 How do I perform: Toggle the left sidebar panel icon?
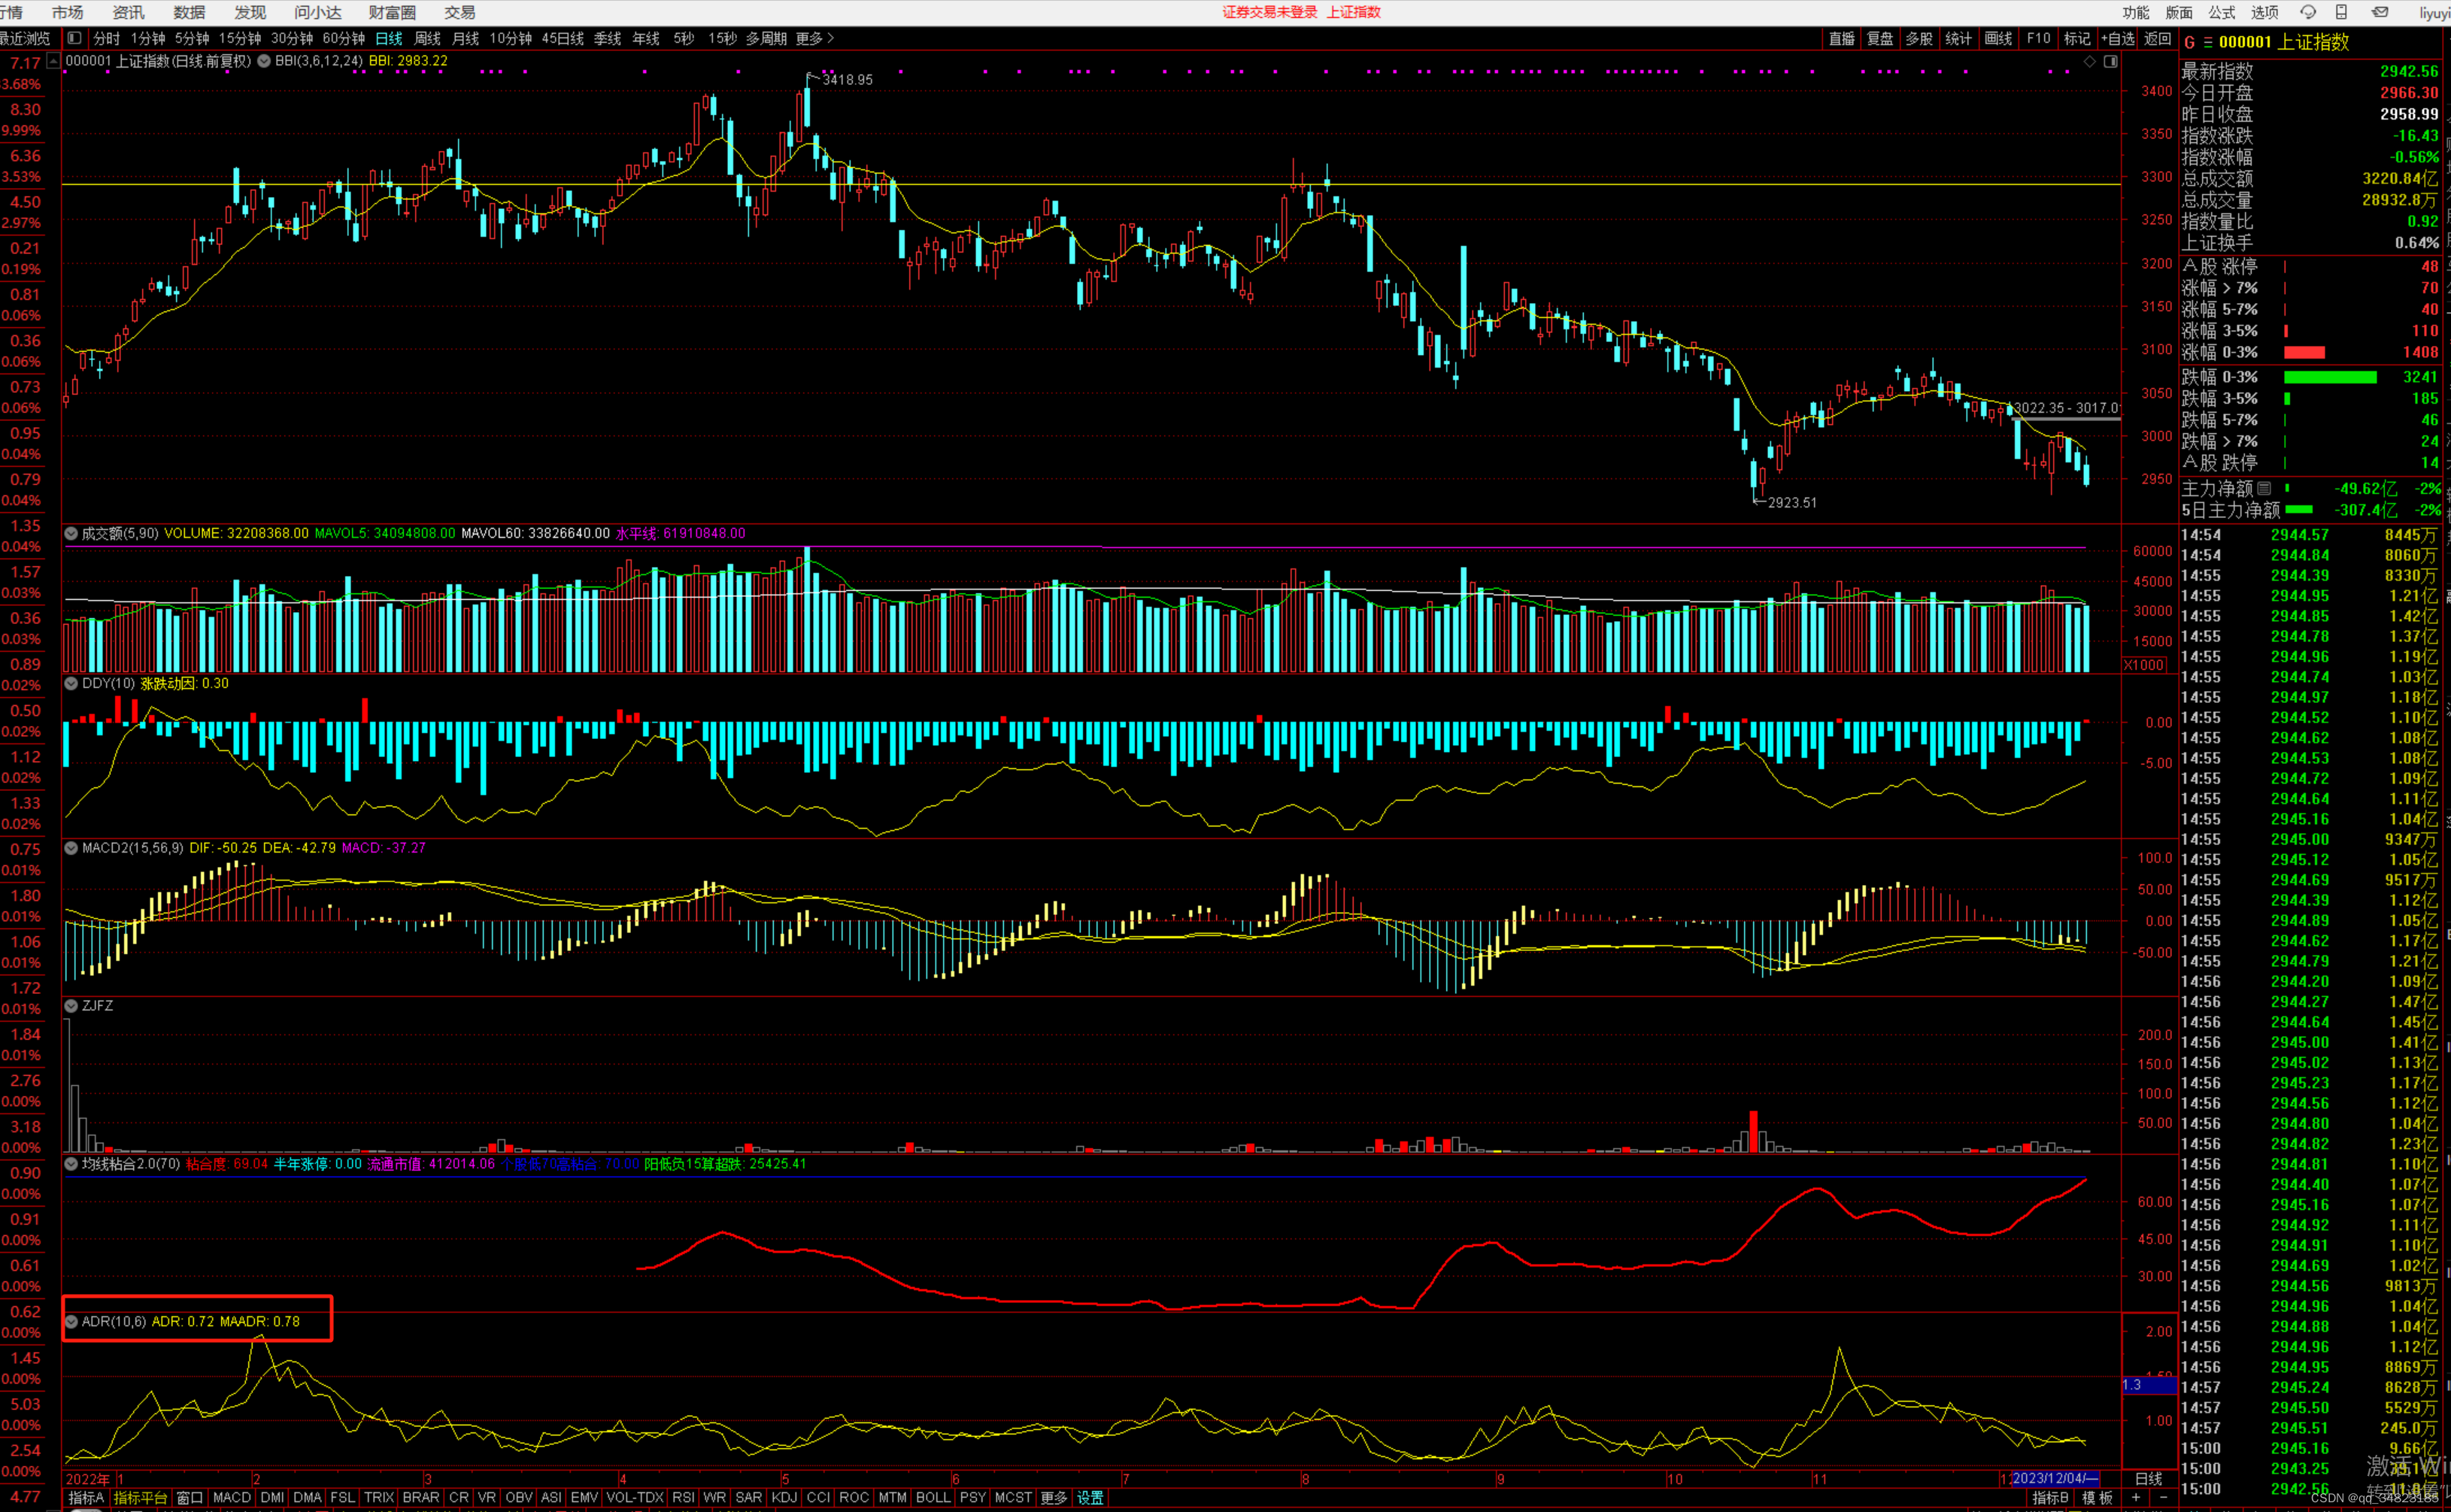[x=74, y=38]
